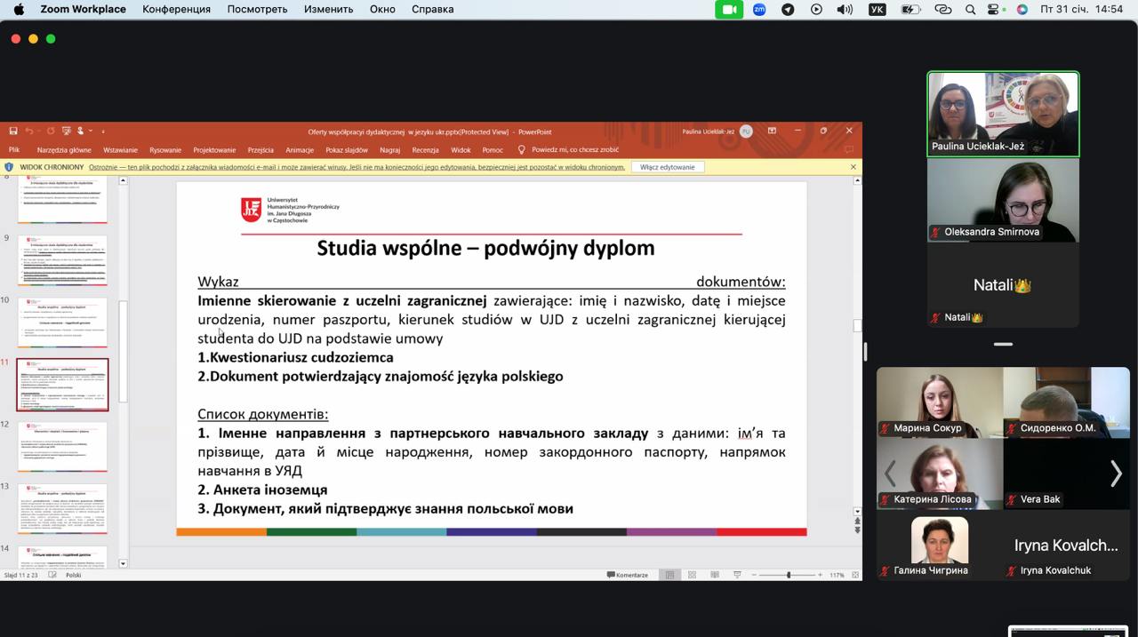Viewport: 1138px width, 637px height.
Task: Click the 117% zoom level
Action: tap(837, 575)
